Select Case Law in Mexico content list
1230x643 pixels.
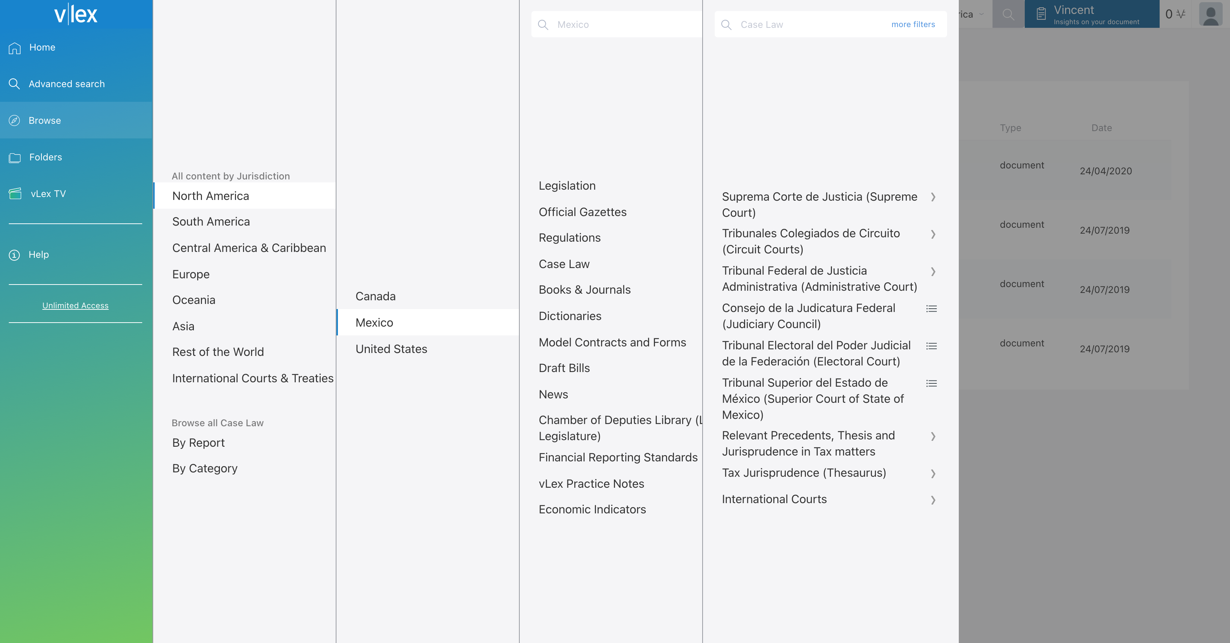point(564,264)
